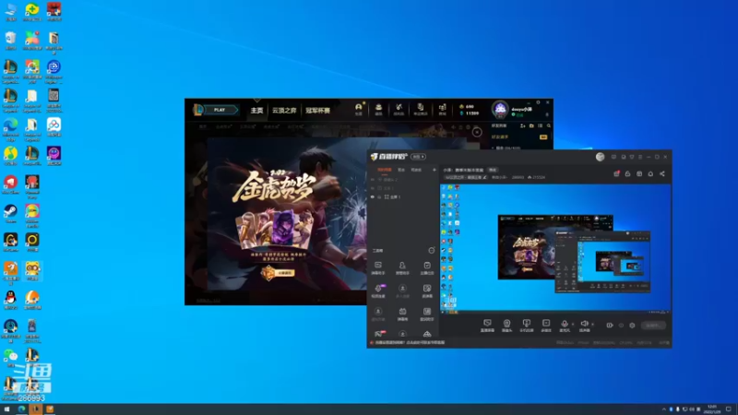Image resolution: width=738 pixels, height=415 pixels.
Task: Click League of Legends taskbar icon
Action: click(x=35, y=409)
